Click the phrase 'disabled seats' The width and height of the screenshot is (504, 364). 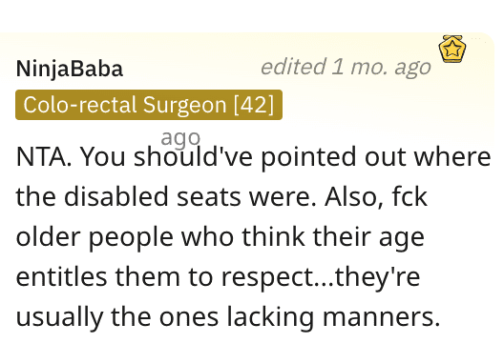pos(152,196)
